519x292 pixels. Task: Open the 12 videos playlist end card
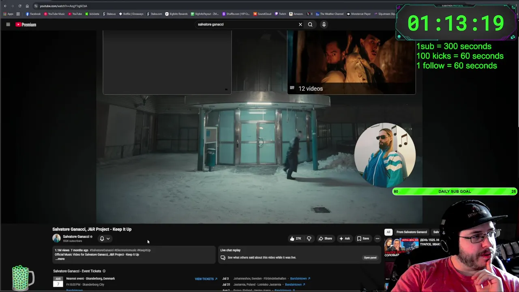(x=351, y=62)
